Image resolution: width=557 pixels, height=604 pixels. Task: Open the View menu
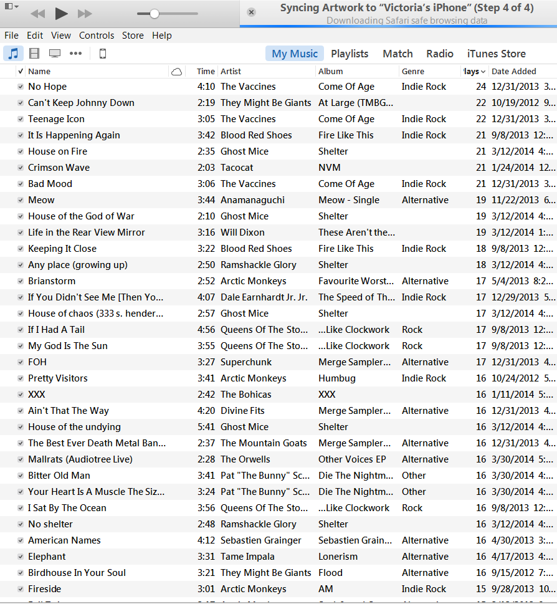coord(61,36)
